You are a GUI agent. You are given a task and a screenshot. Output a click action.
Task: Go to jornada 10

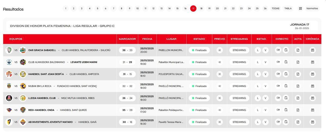(x=137, y=8)
